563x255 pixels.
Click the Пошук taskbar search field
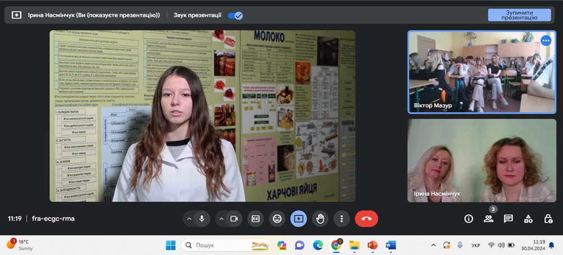point(224,245)
